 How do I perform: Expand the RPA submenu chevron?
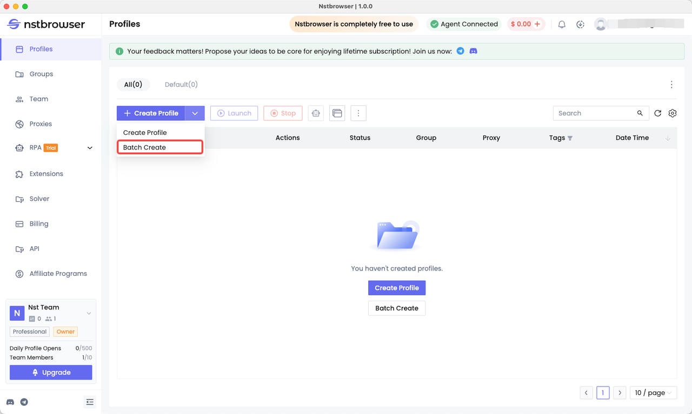(90, 148)
